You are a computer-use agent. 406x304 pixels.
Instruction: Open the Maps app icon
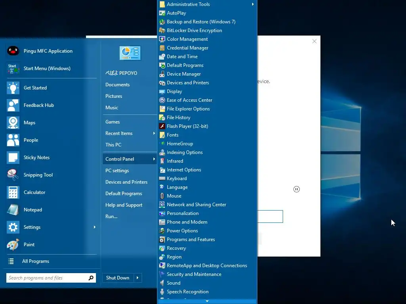point(13,123)
